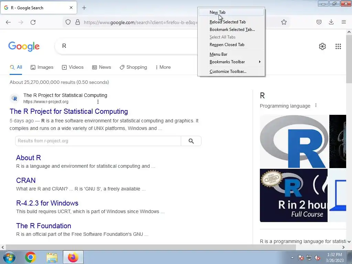Bookmark page using the star icon

tap(284, 22)
